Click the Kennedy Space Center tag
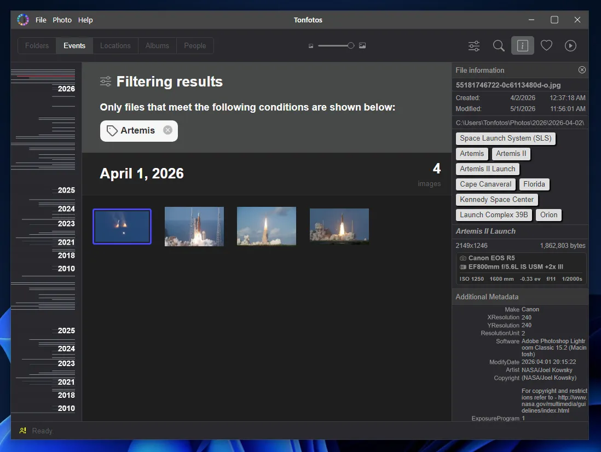 (497, 200)
